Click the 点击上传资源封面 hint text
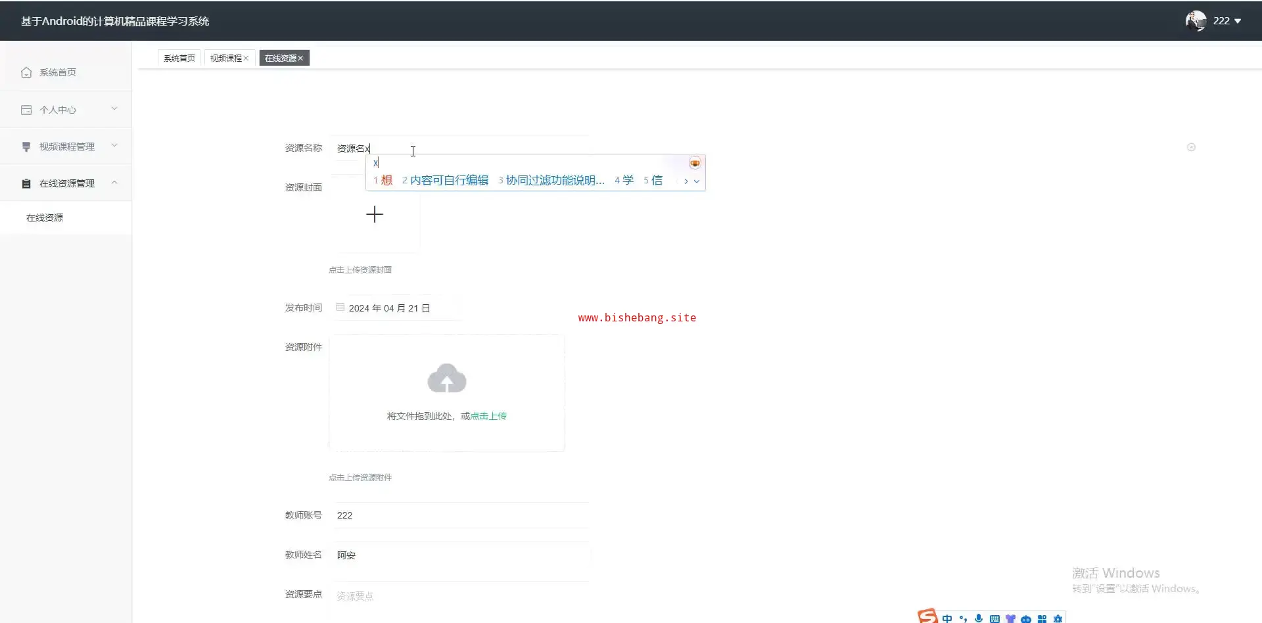This screenshot has width=1262, height=623. coord(360,269)
